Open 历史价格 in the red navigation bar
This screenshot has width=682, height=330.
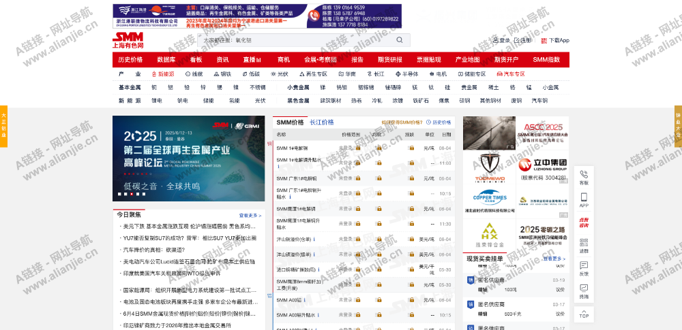[130, 59]
